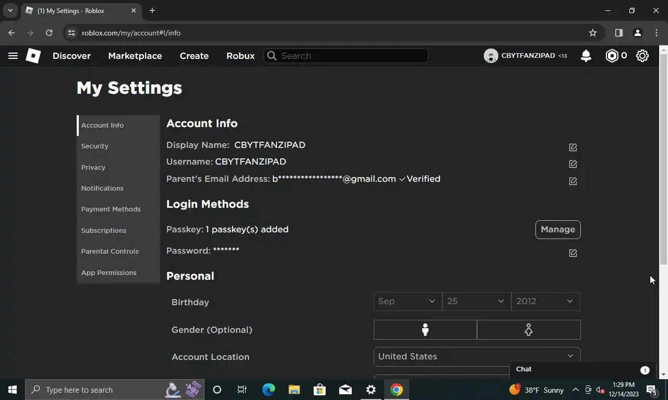The image size is (668, 400).
Task: Open Mail app from taskbar
Action: tap(345, 390)
